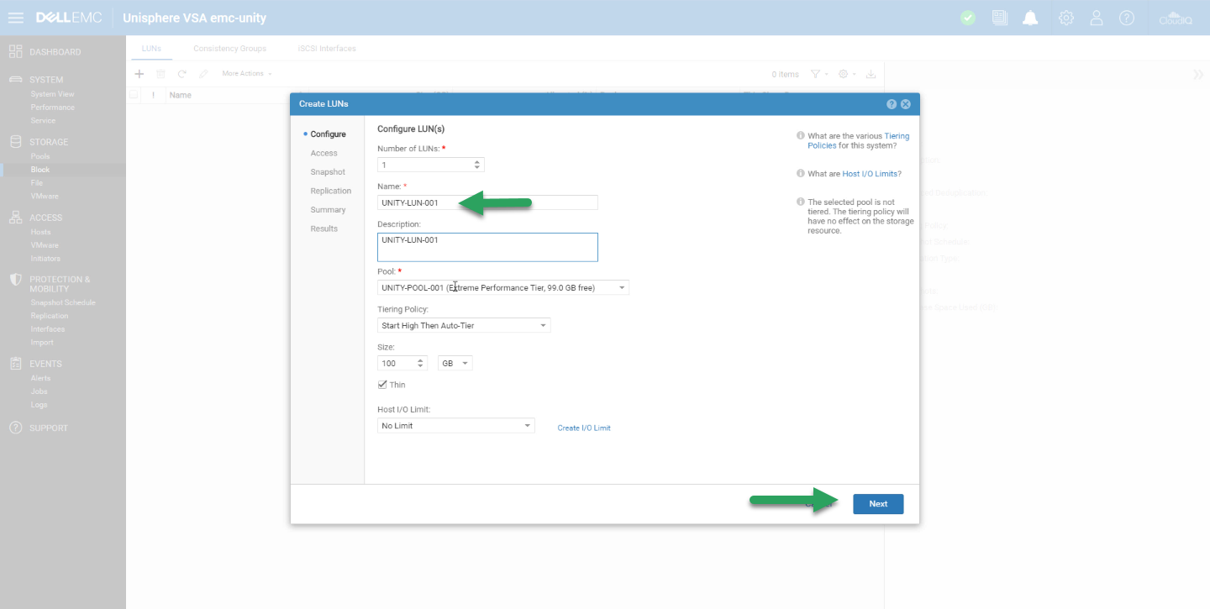This screenshot has height=609, width=1210.
Task: Go to the Access wizard step
Action: [x=324, y=153]
